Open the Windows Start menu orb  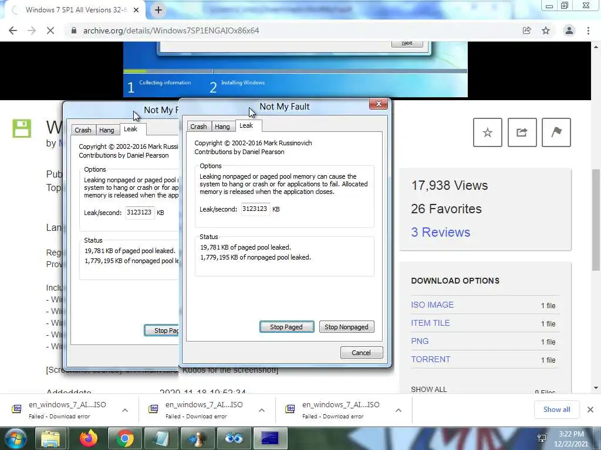15,438
